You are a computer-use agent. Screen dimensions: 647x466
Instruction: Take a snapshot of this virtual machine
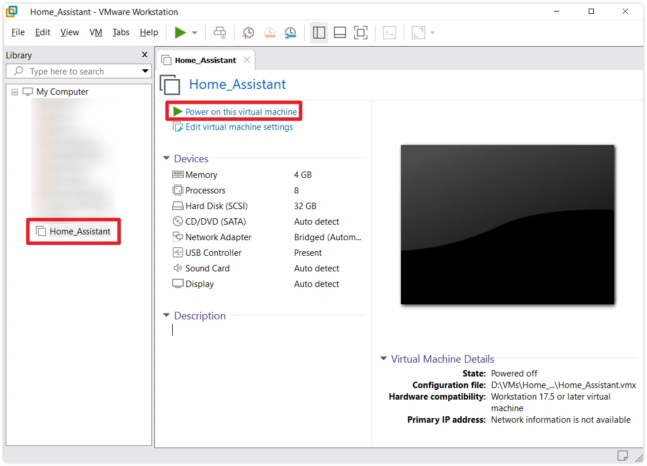tap(248, 32)
